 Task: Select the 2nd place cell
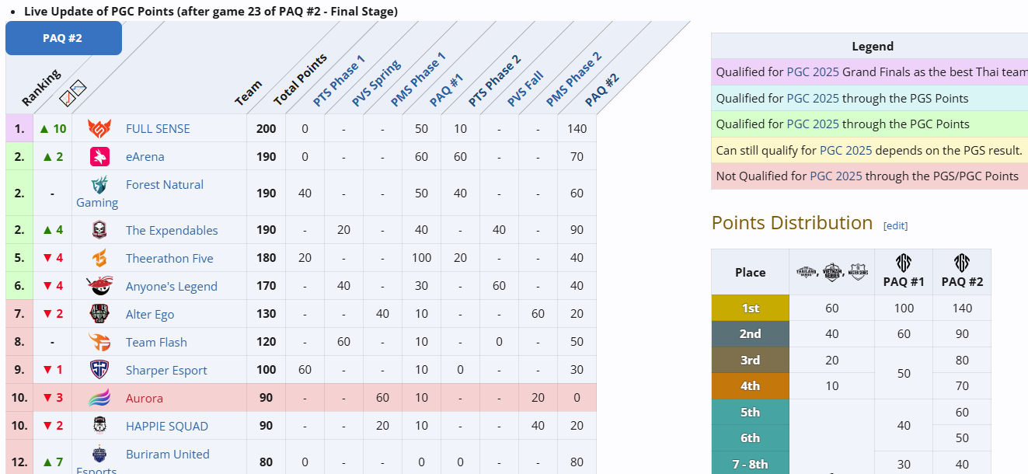coord(750,334)
